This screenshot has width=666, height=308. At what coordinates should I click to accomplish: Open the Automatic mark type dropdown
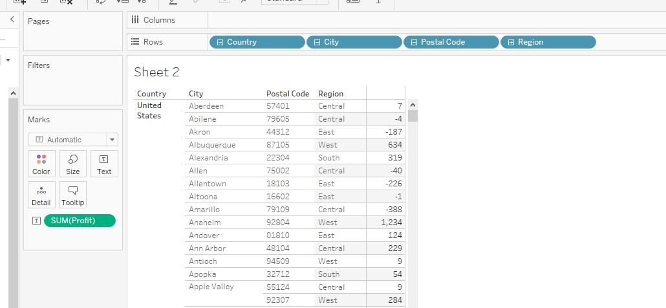coord(73,139)
